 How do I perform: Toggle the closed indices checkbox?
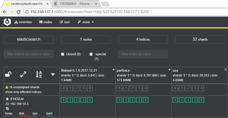pos(63,54)
